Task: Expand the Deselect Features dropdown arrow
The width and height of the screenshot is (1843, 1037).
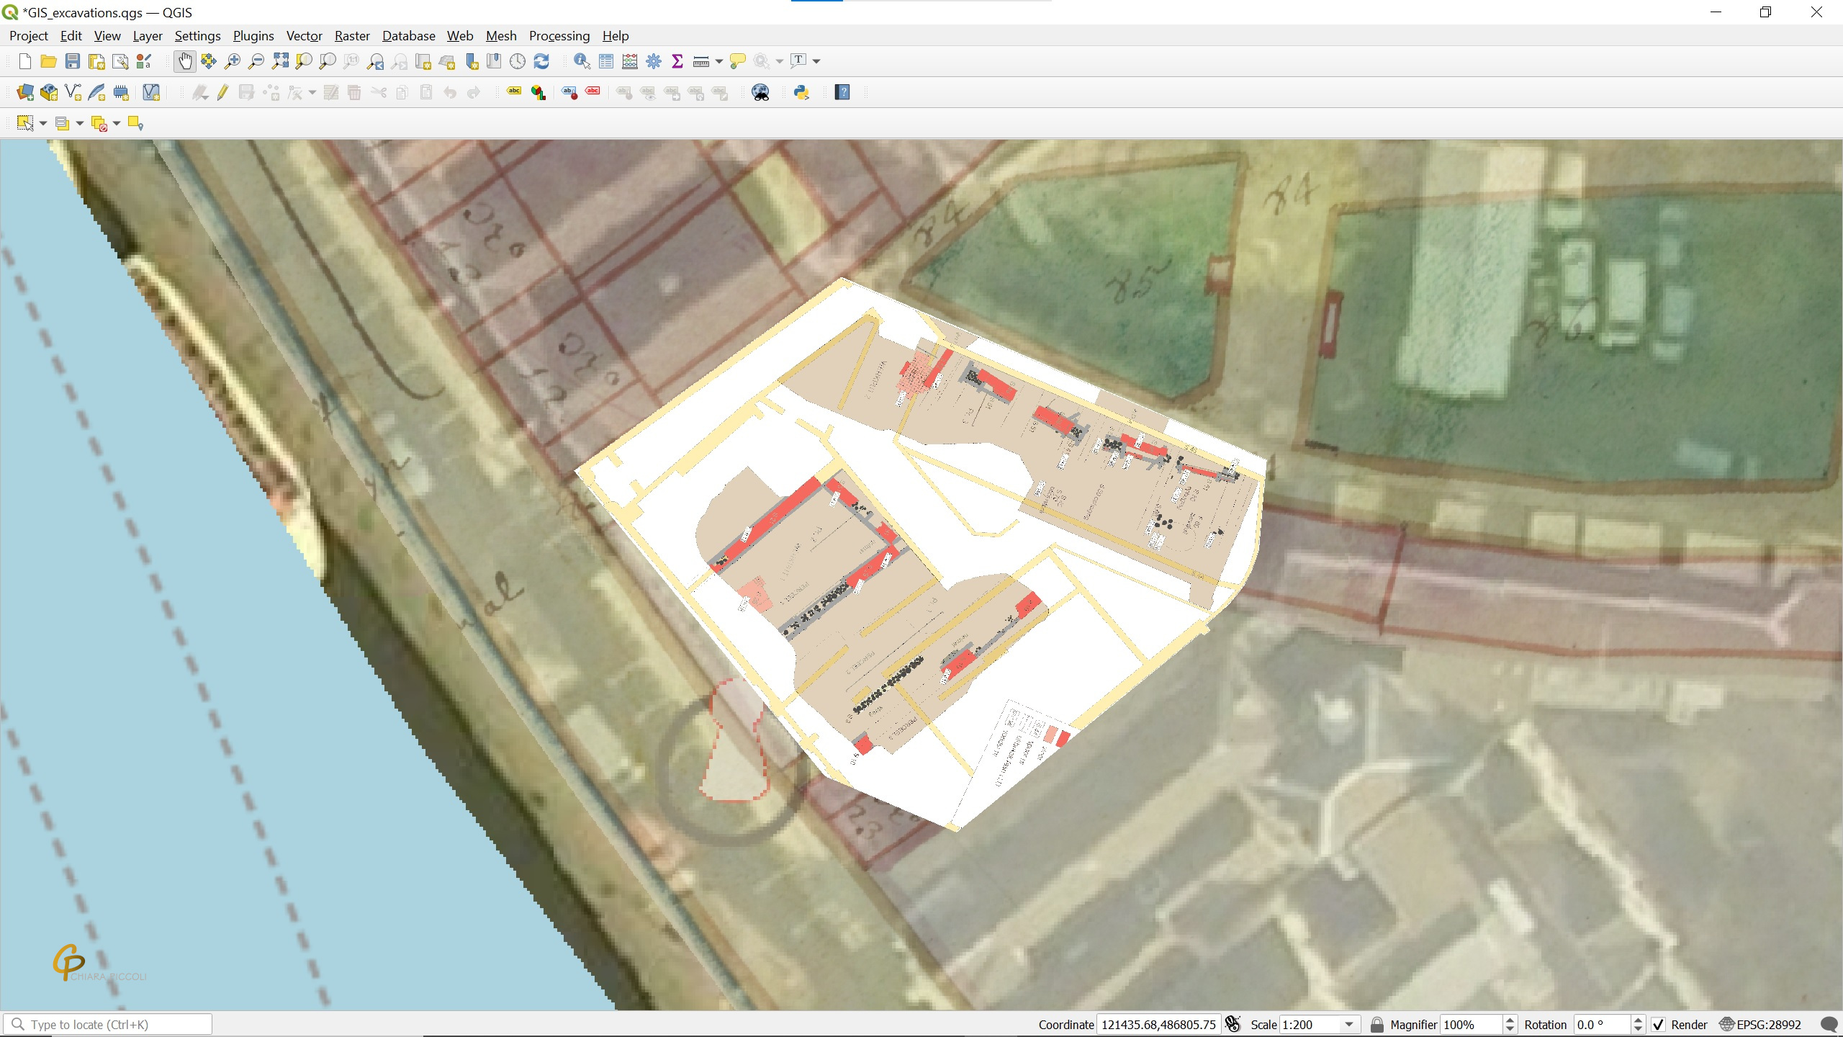Action: point(117,123)
